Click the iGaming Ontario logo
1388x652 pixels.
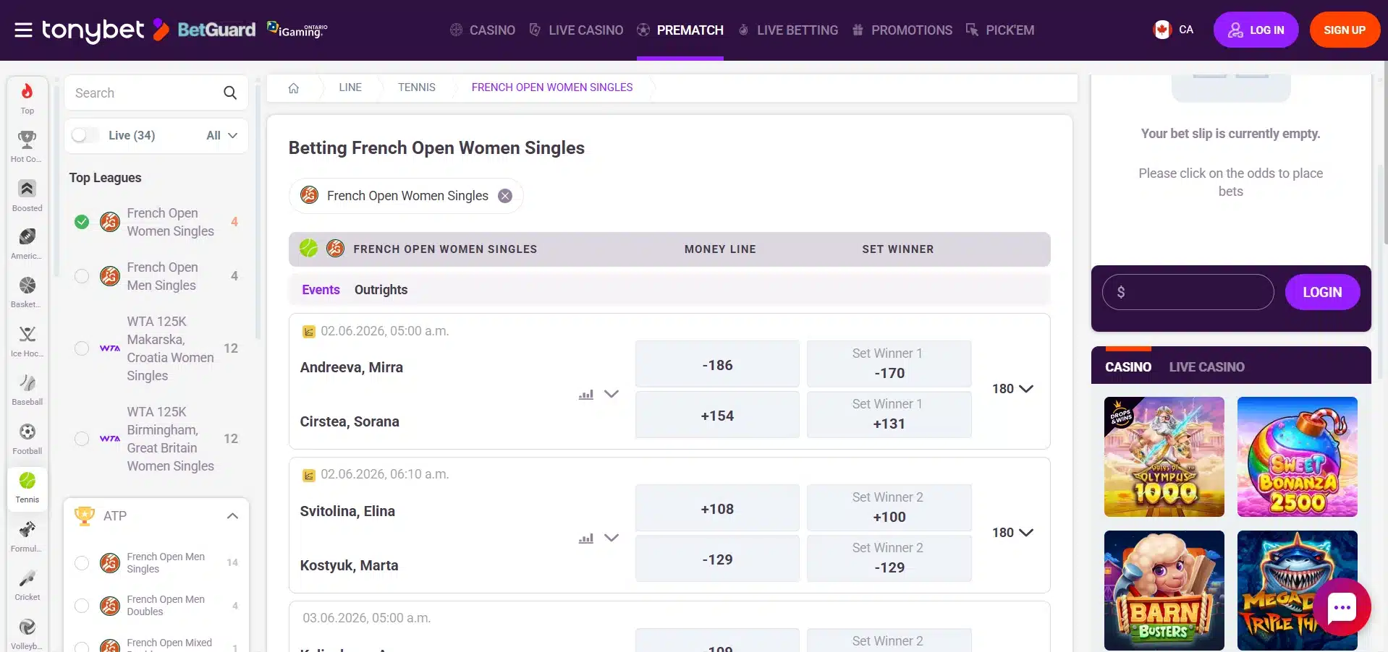pyautogui.click(x=297, y=30)
